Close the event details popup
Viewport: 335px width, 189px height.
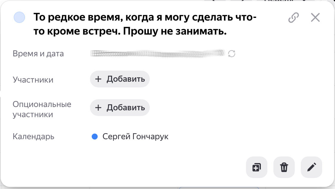(315, 18)
